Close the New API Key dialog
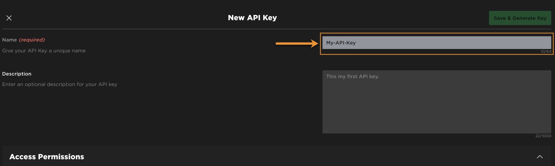The width and height of the screenshot is (555, 166). [9, 18]
